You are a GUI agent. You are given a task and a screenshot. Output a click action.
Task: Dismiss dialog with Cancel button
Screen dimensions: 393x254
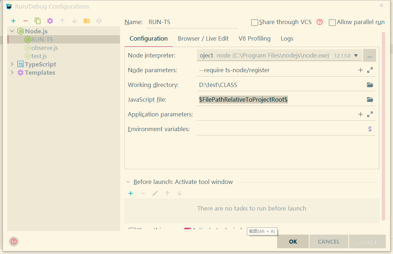point(329,241)
